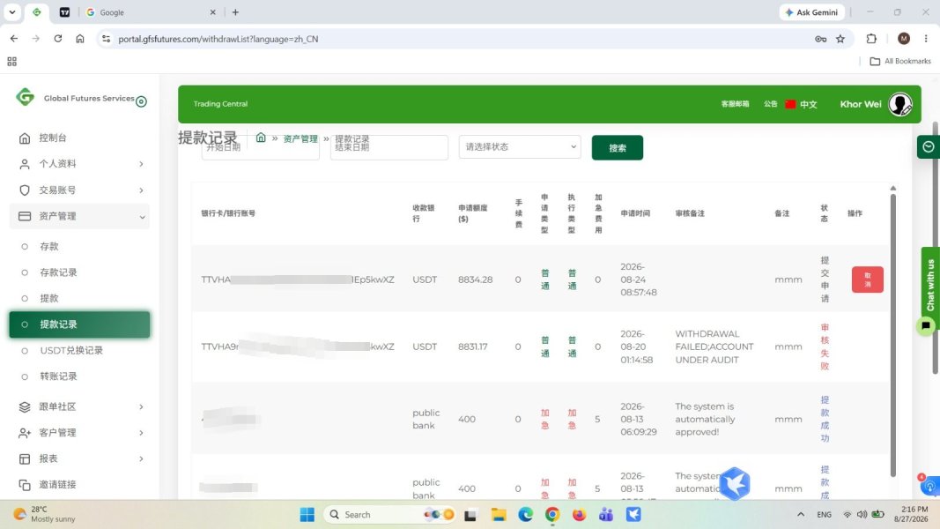Image resolution: width=940 pixels, height=529 pixels.
Task: Open Chrome from the Windows taskbar
Action: (x=552, y=514)
